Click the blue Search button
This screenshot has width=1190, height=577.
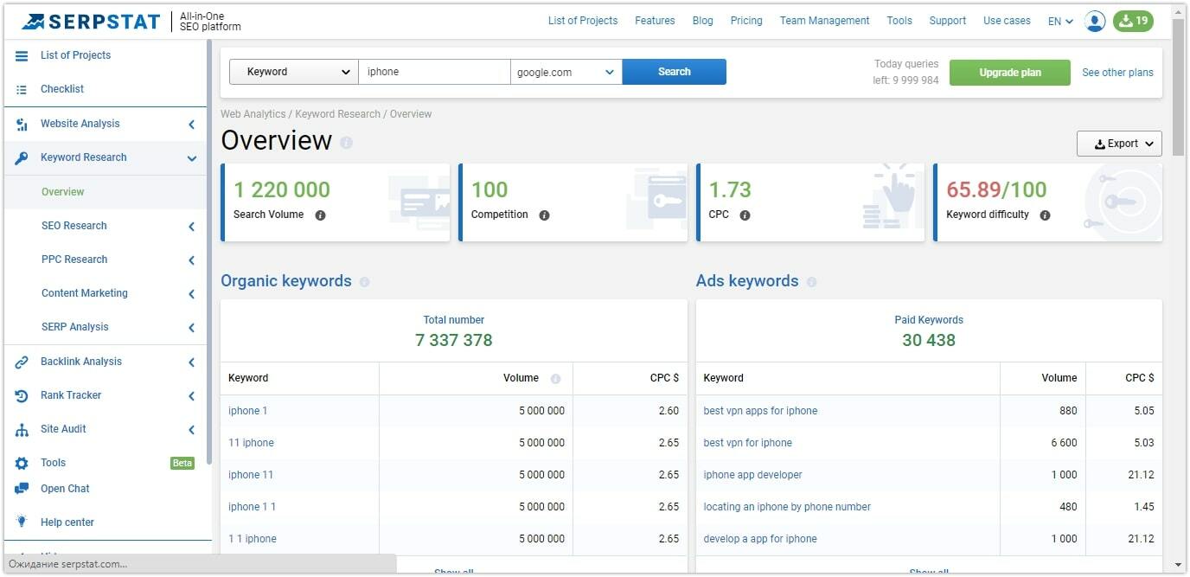click(675, 72)
